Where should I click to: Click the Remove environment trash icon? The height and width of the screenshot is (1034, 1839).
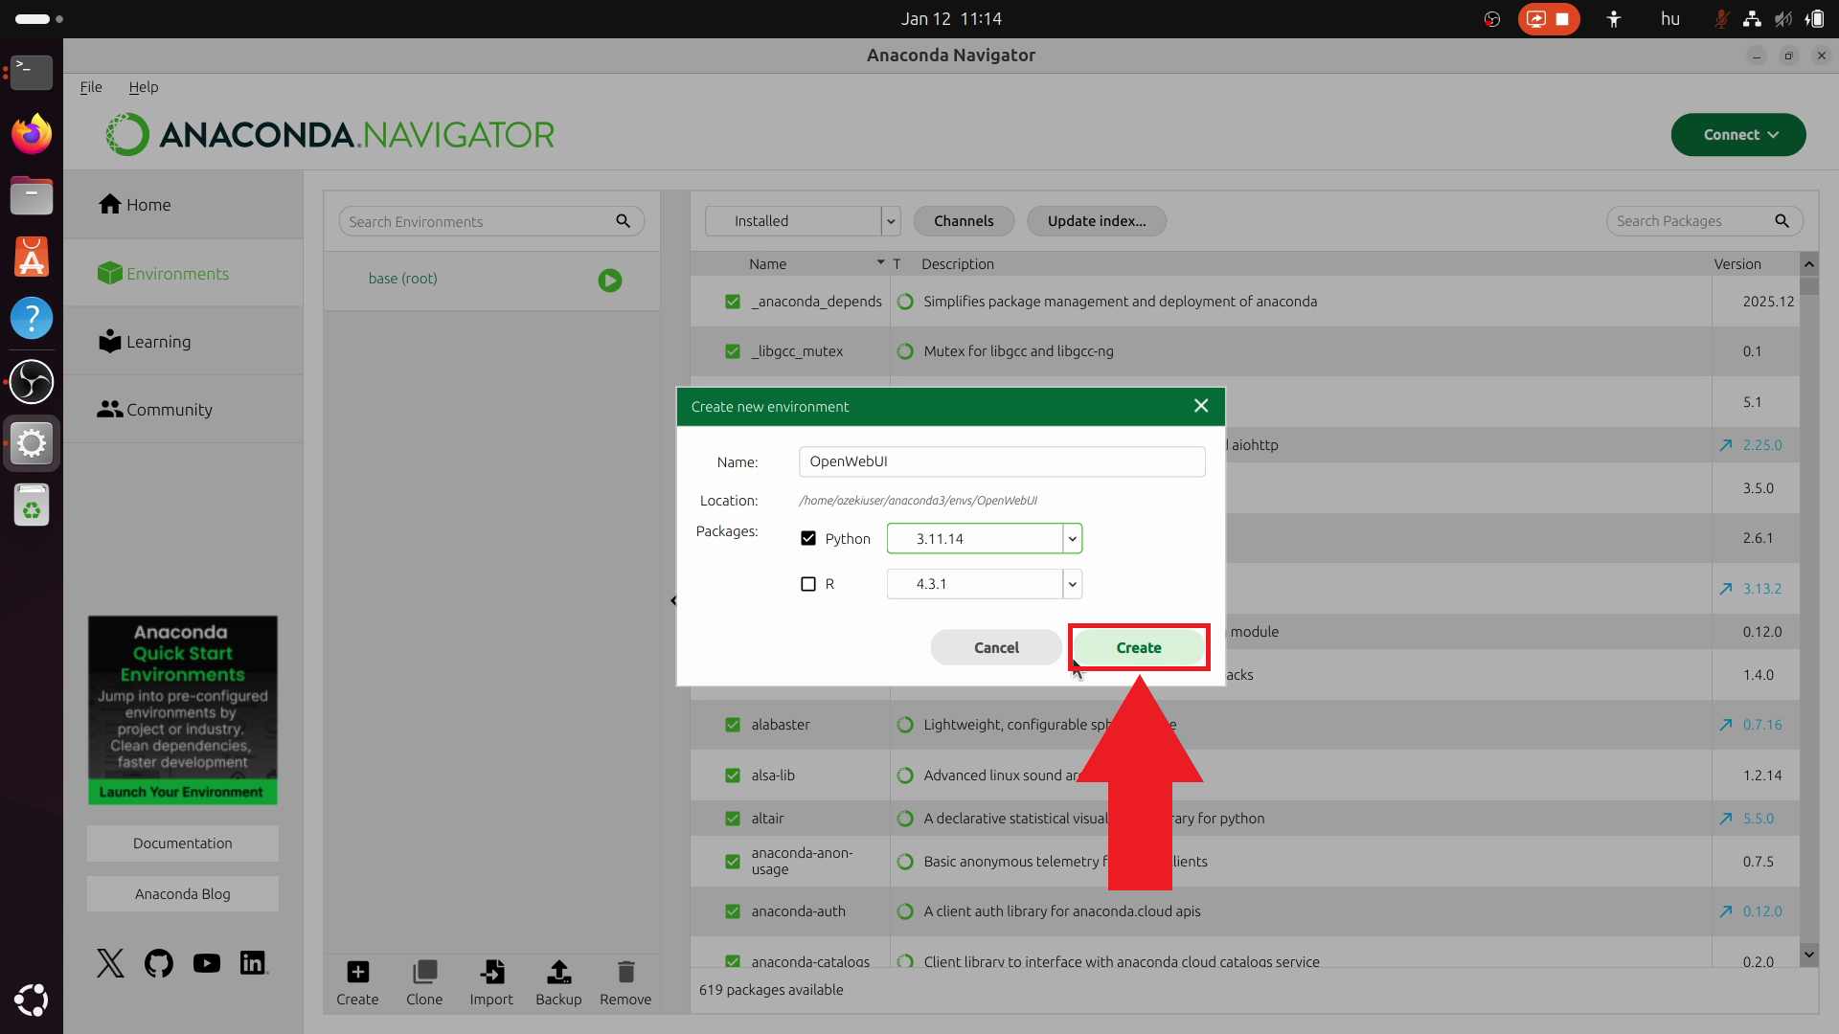point(625,972)
